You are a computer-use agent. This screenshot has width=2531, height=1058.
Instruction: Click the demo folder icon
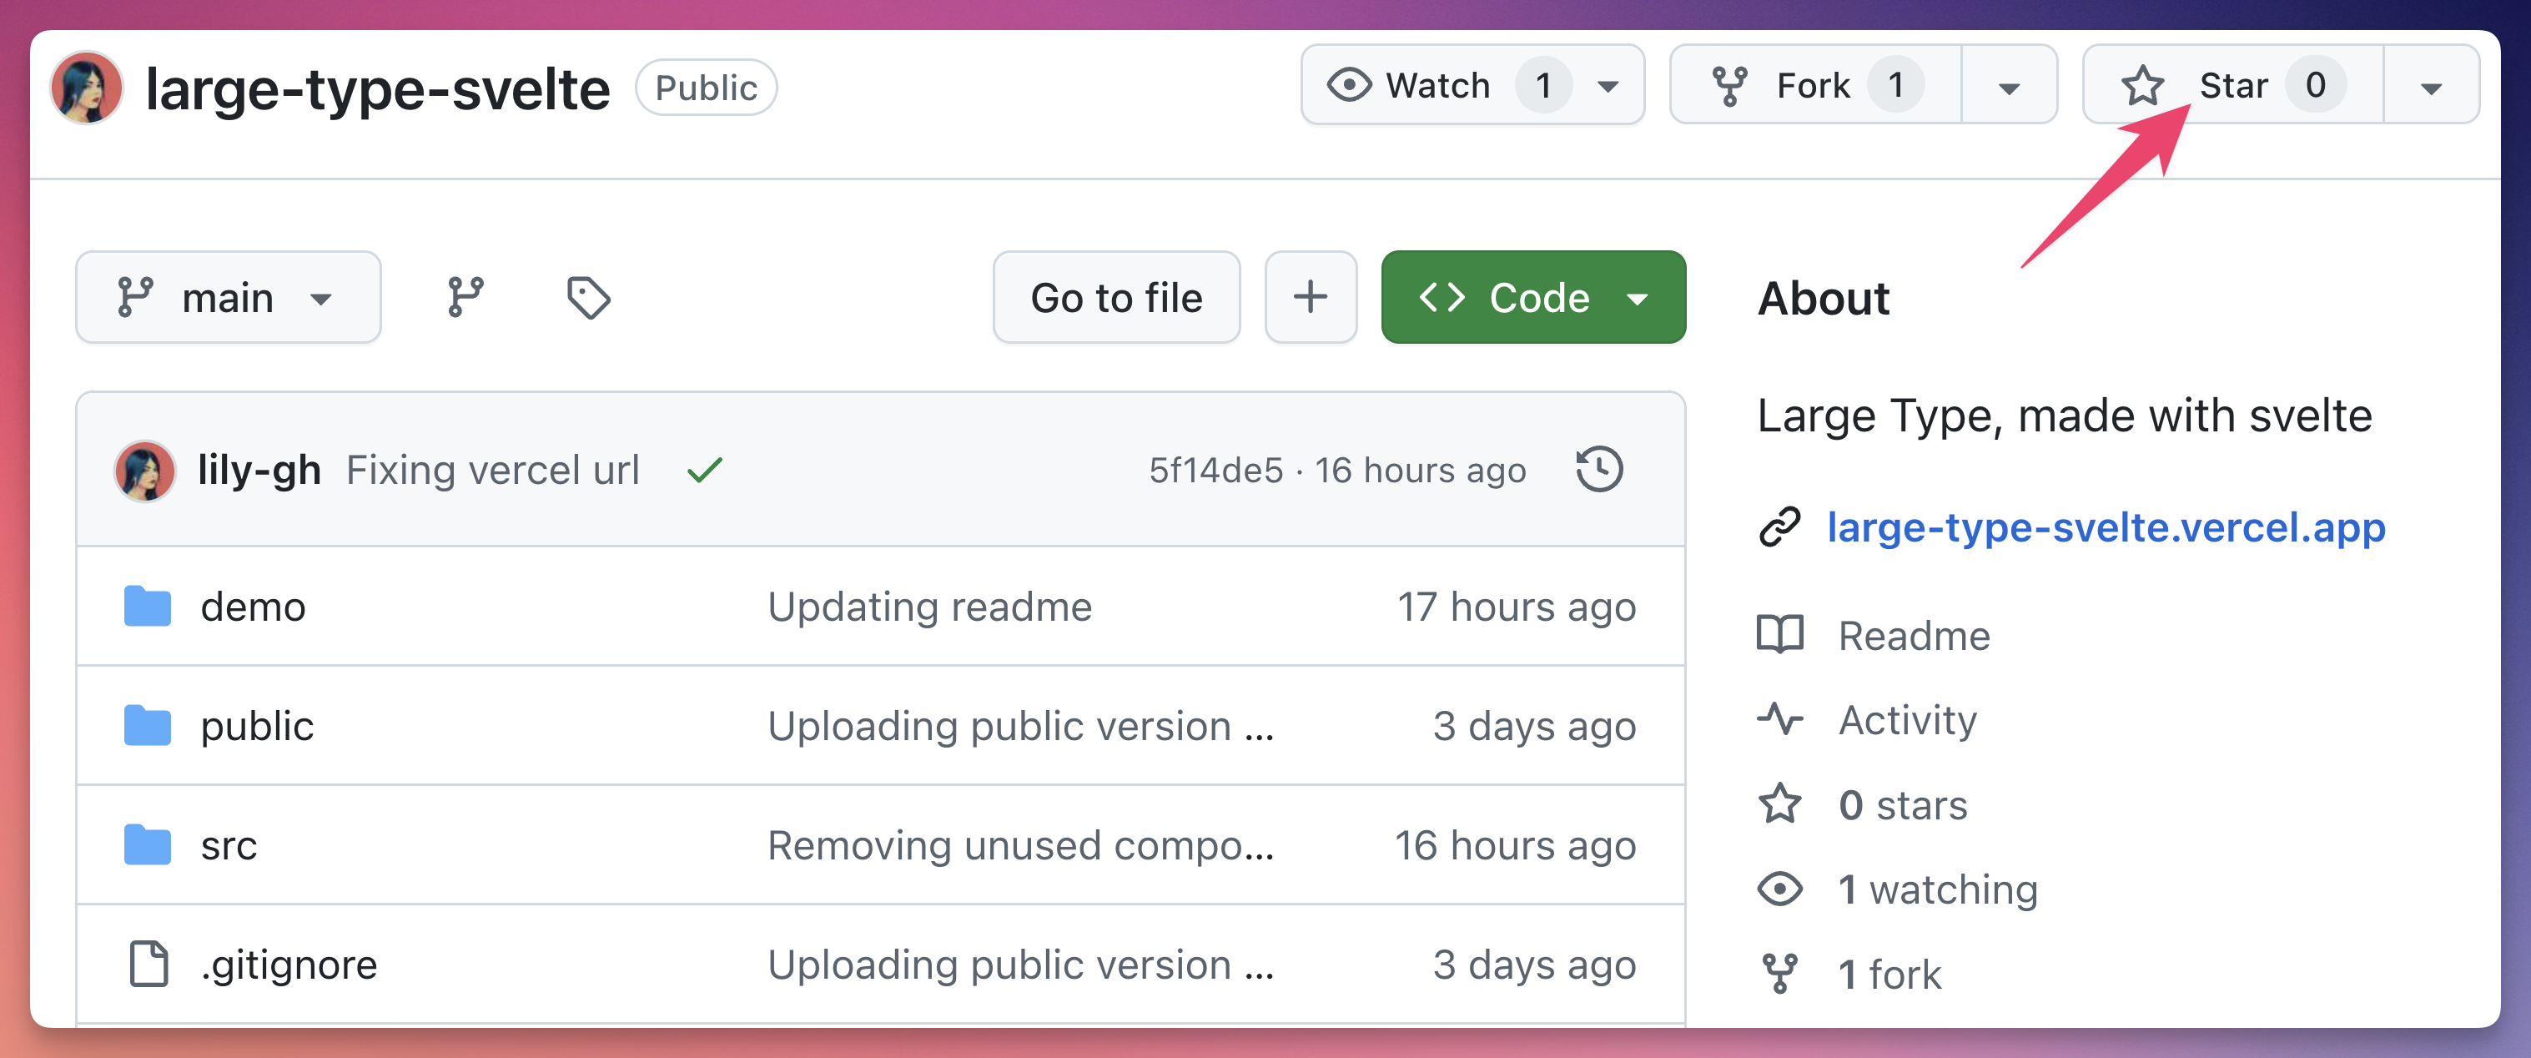point(148,605)
